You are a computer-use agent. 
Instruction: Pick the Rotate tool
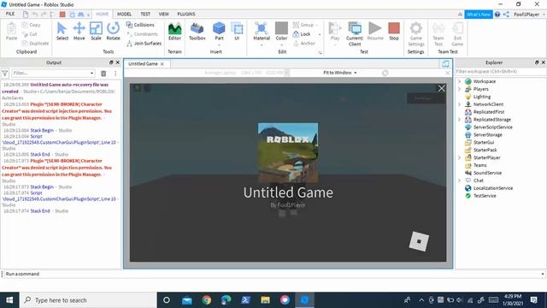113,32
